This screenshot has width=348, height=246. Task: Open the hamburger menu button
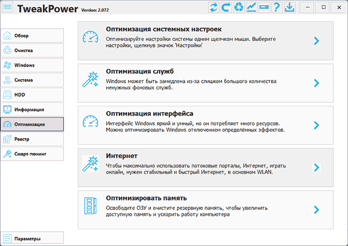click(x=7, y=7)
